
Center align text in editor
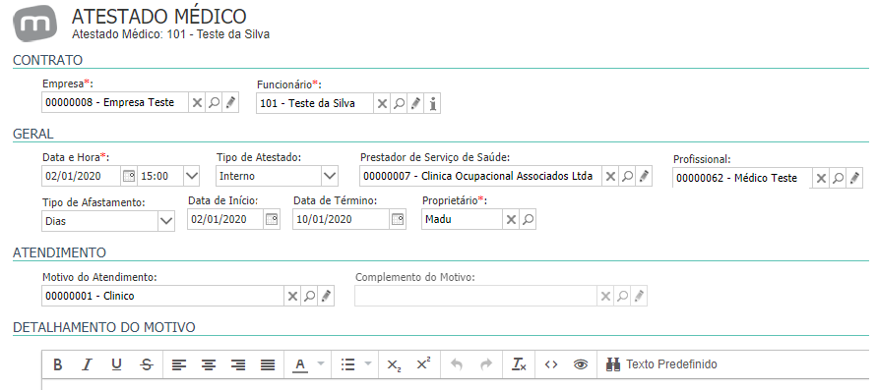point(209,364)
